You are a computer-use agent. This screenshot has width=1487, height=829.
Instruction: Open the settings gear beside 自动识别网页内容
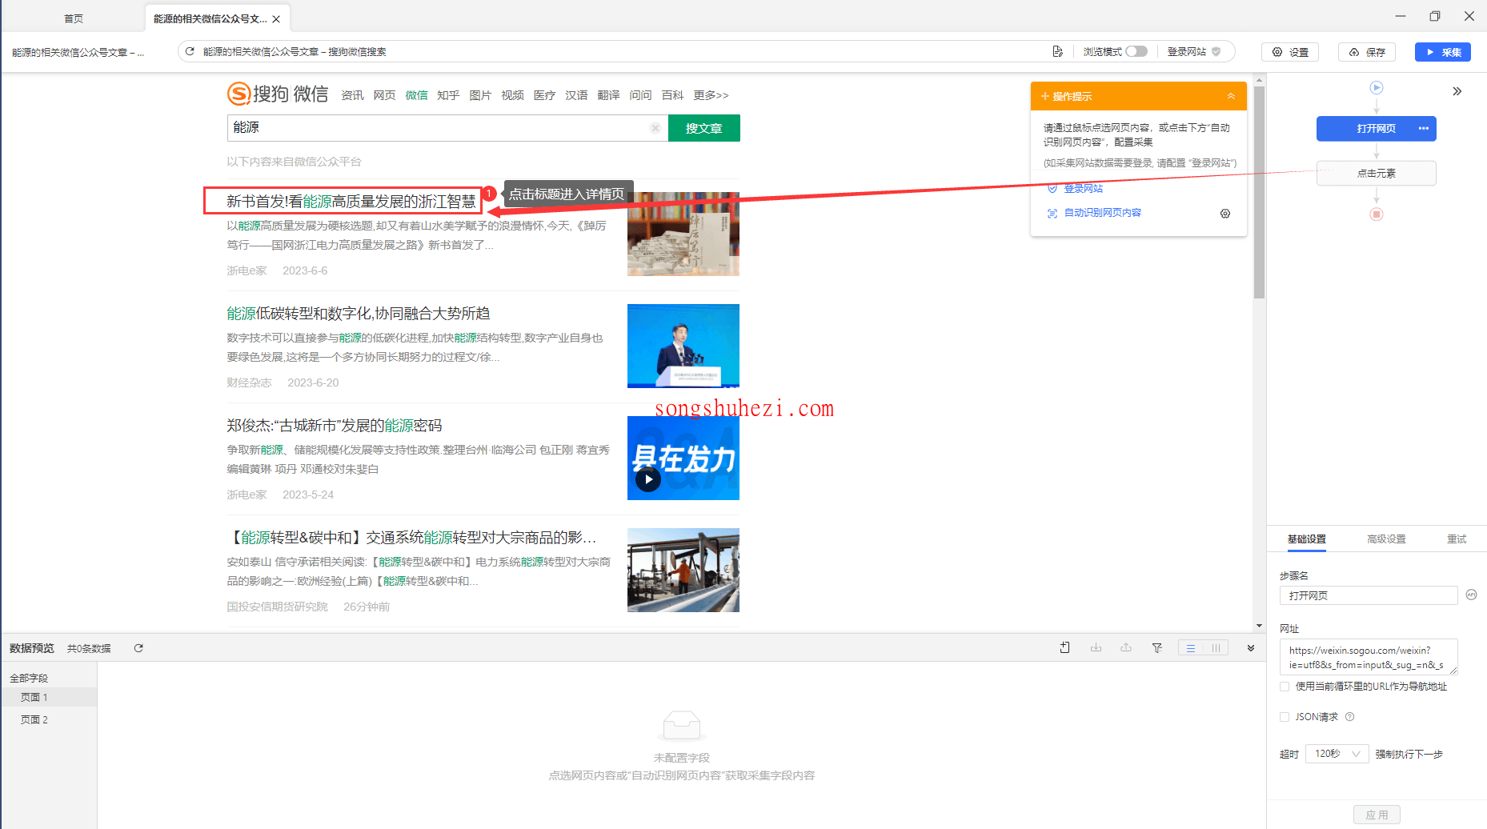[x=1224, y=214]
